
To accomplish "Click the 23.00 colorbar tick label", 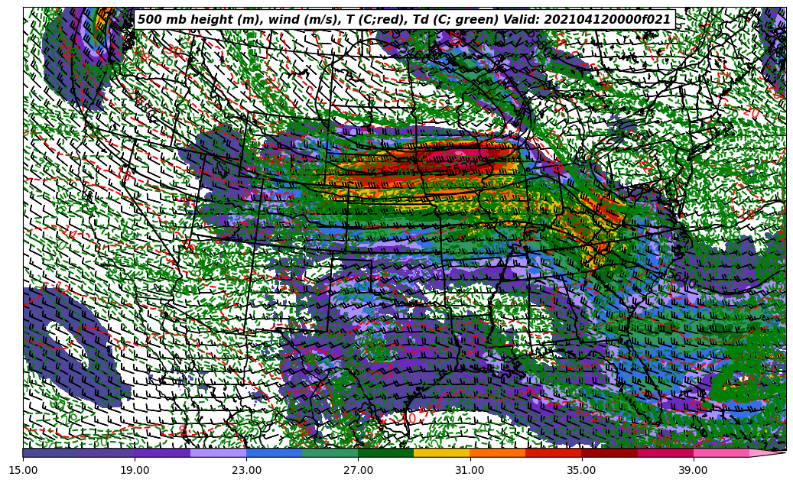I will pos(246,470).
